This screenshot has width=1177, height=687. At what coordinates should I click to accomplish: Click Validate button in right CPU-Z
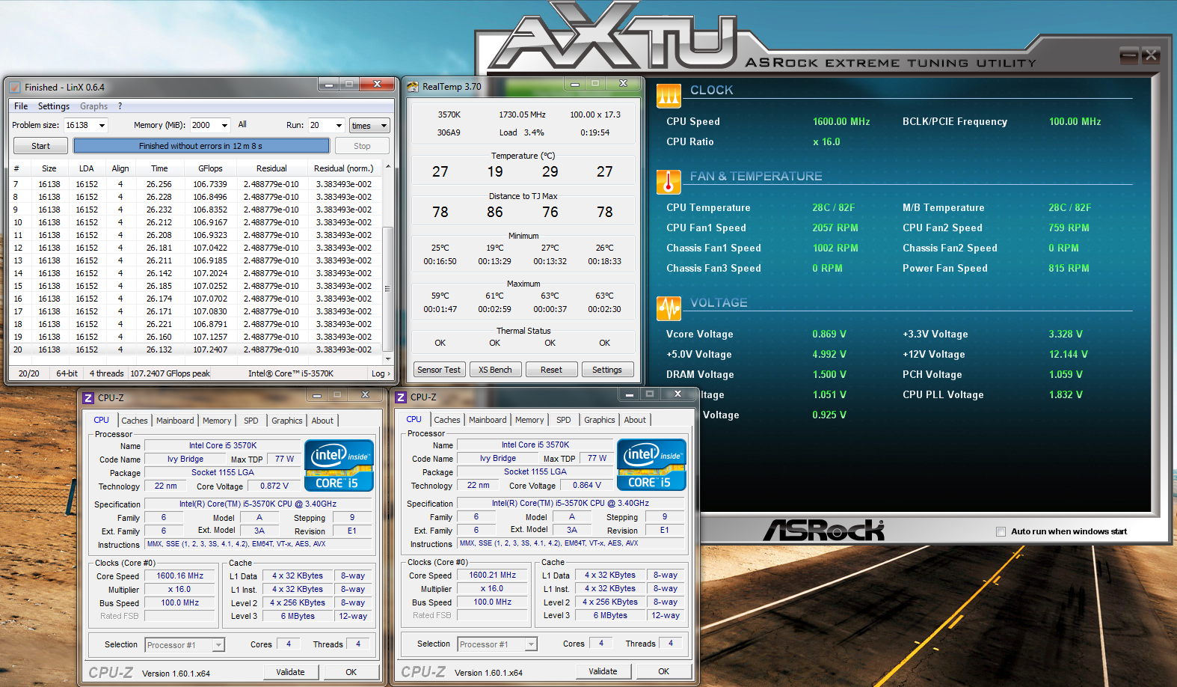coord(603,671)
